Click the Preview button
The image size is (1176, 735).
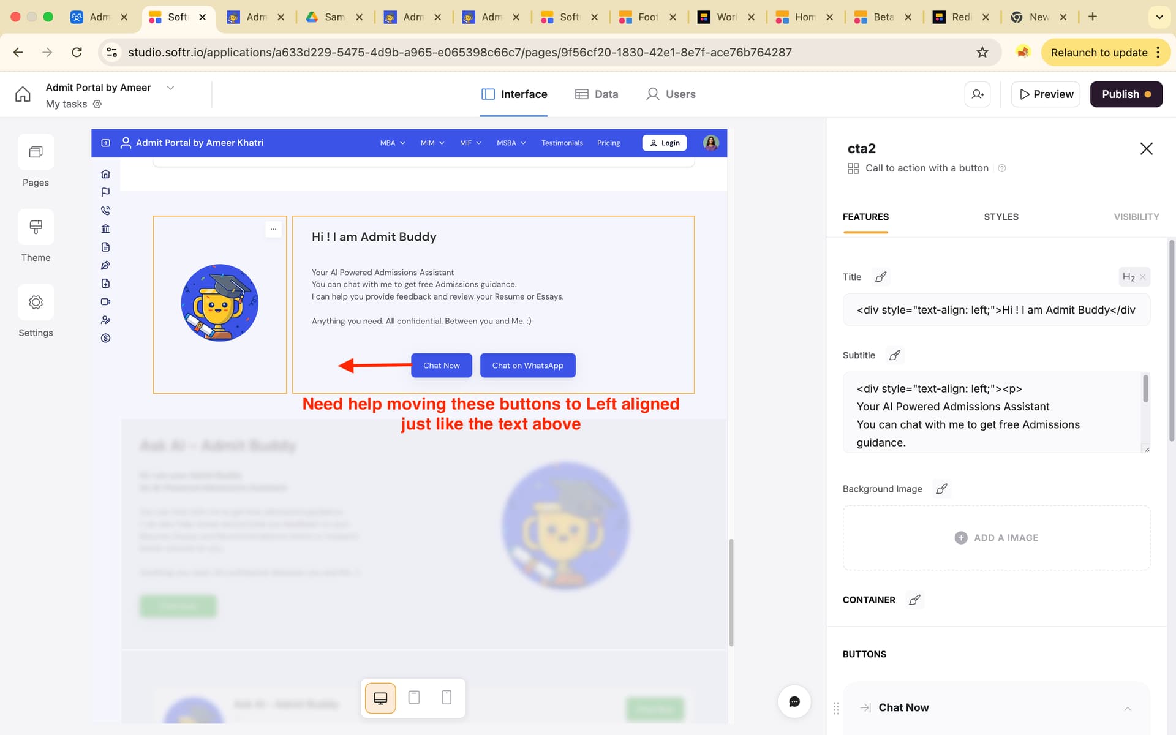click(1046, 94)
